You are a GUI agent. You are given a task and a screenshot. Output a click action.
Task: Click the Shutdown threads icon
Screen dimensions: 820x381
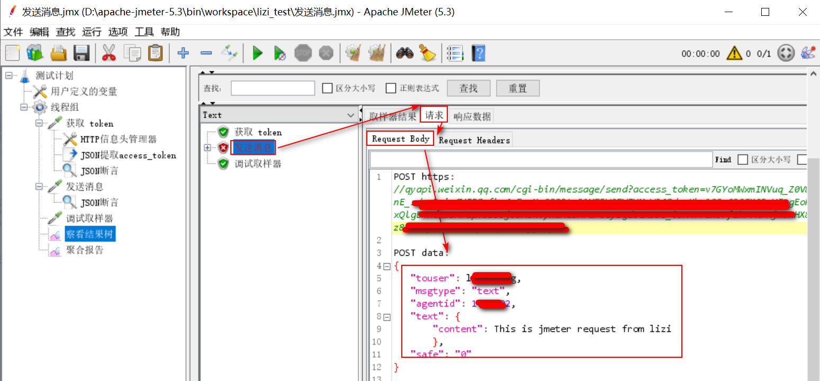coord(326,53)
